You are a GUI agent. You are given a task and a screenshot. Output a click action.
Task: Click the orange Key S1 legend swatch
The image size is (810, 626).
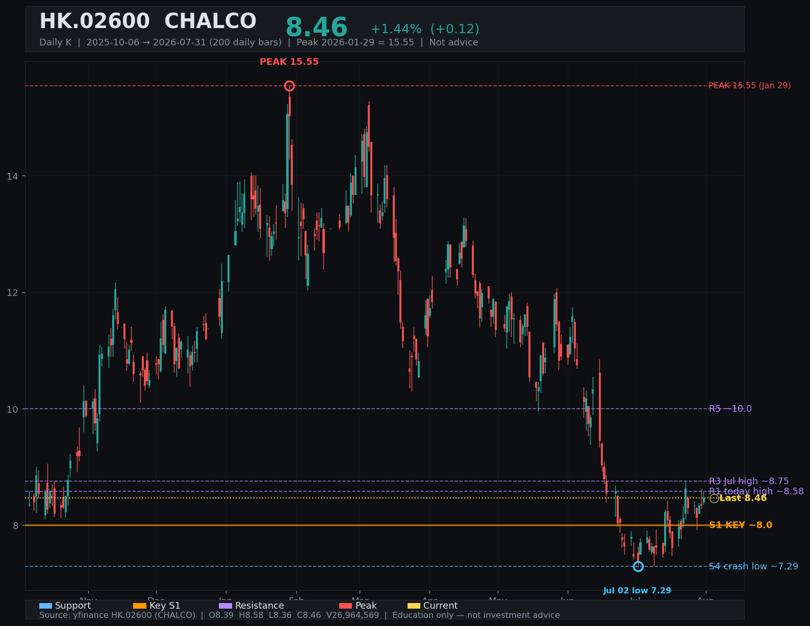point(139,606)
